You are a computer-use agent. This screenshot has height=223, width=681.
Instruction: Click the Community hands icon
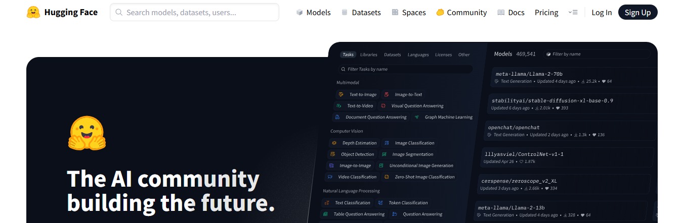(x=440, y=13)
